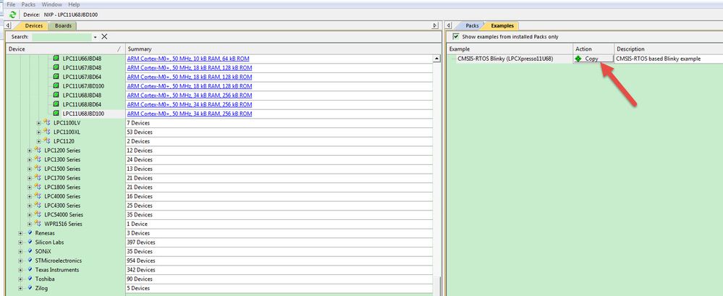Screen dimensions: 723x296
Task: Click the green refresh packs icon
Action: tap(12, 14)
